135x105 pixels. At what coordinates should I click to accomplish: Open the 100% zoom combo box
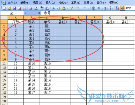(130, 8)
